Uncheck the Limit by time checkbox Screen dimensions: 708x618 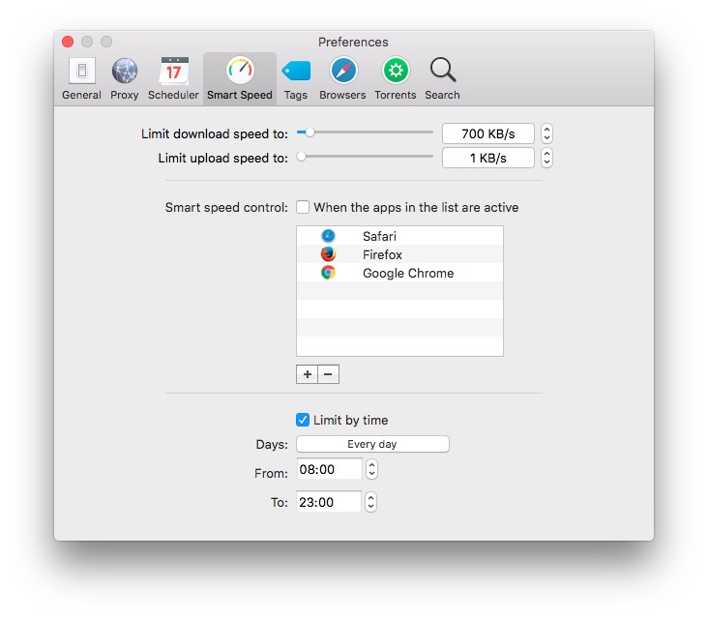tap(303, 420)
